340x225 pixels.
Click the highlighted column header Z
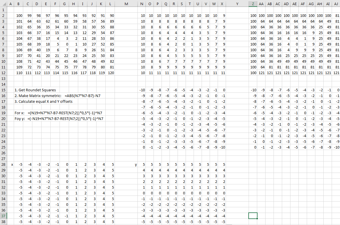click(x=253, y=4)
